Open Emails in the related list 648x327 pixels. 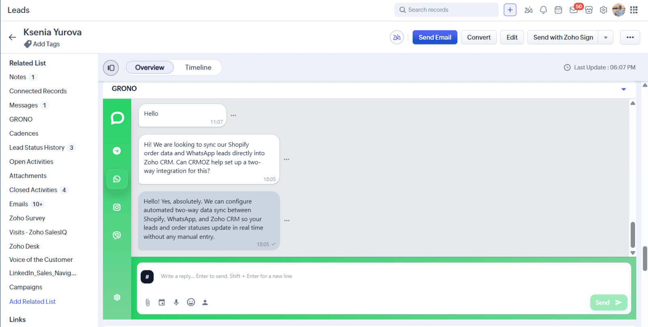click(19, 204)
